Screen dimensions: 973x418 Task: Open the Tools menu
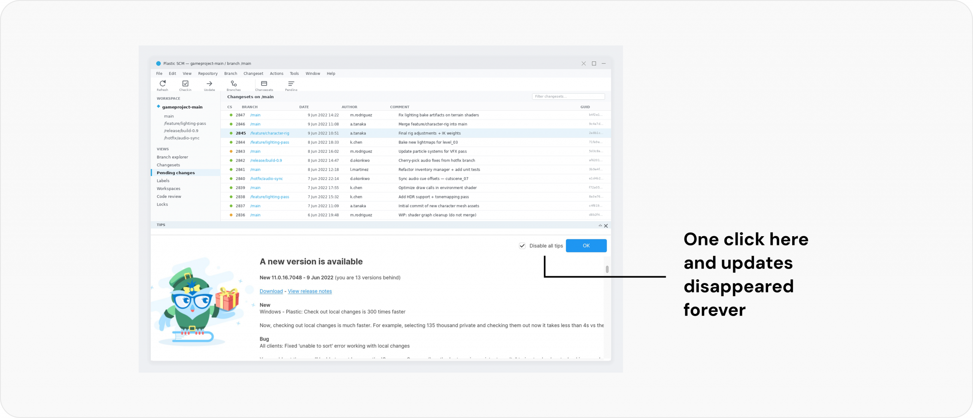pyautogui.click(x=294, y=74)
